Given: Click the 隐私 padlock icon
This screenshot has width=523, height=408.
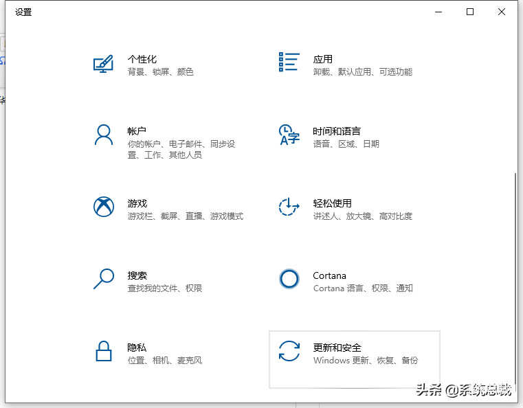Looking at the screenshot, I should click(x=104, y=351).
